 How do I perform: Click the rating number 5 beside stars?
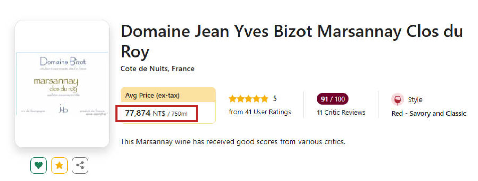coord(275,98)
